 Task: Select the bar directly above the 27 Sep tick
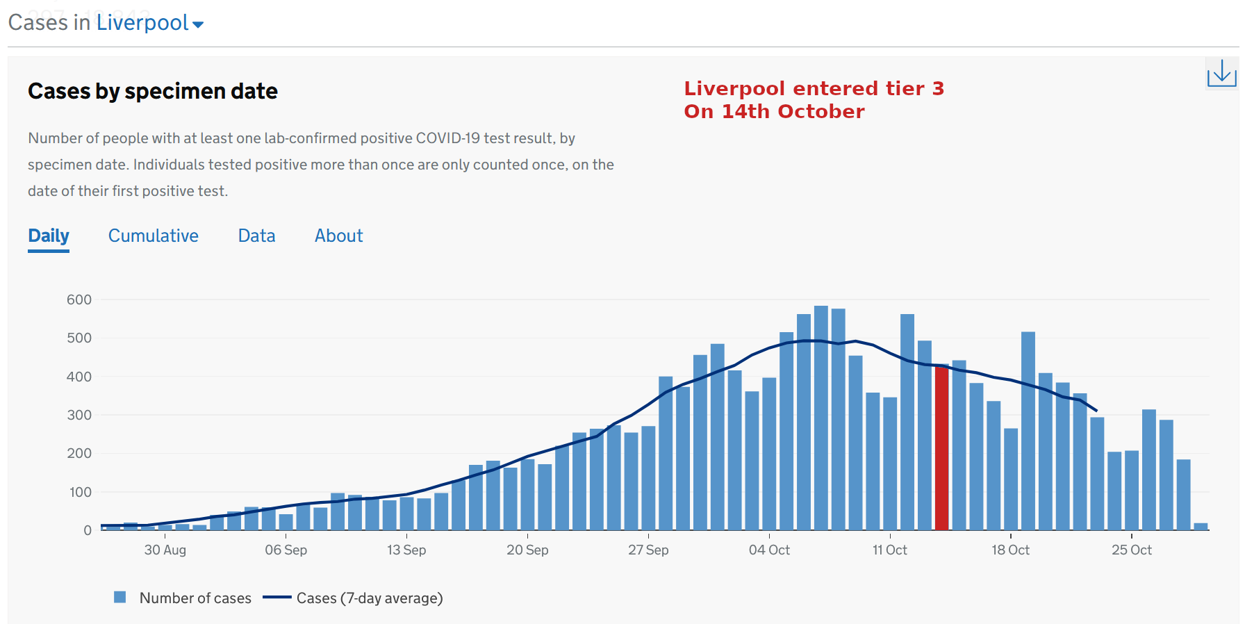[x=648, y=478]
